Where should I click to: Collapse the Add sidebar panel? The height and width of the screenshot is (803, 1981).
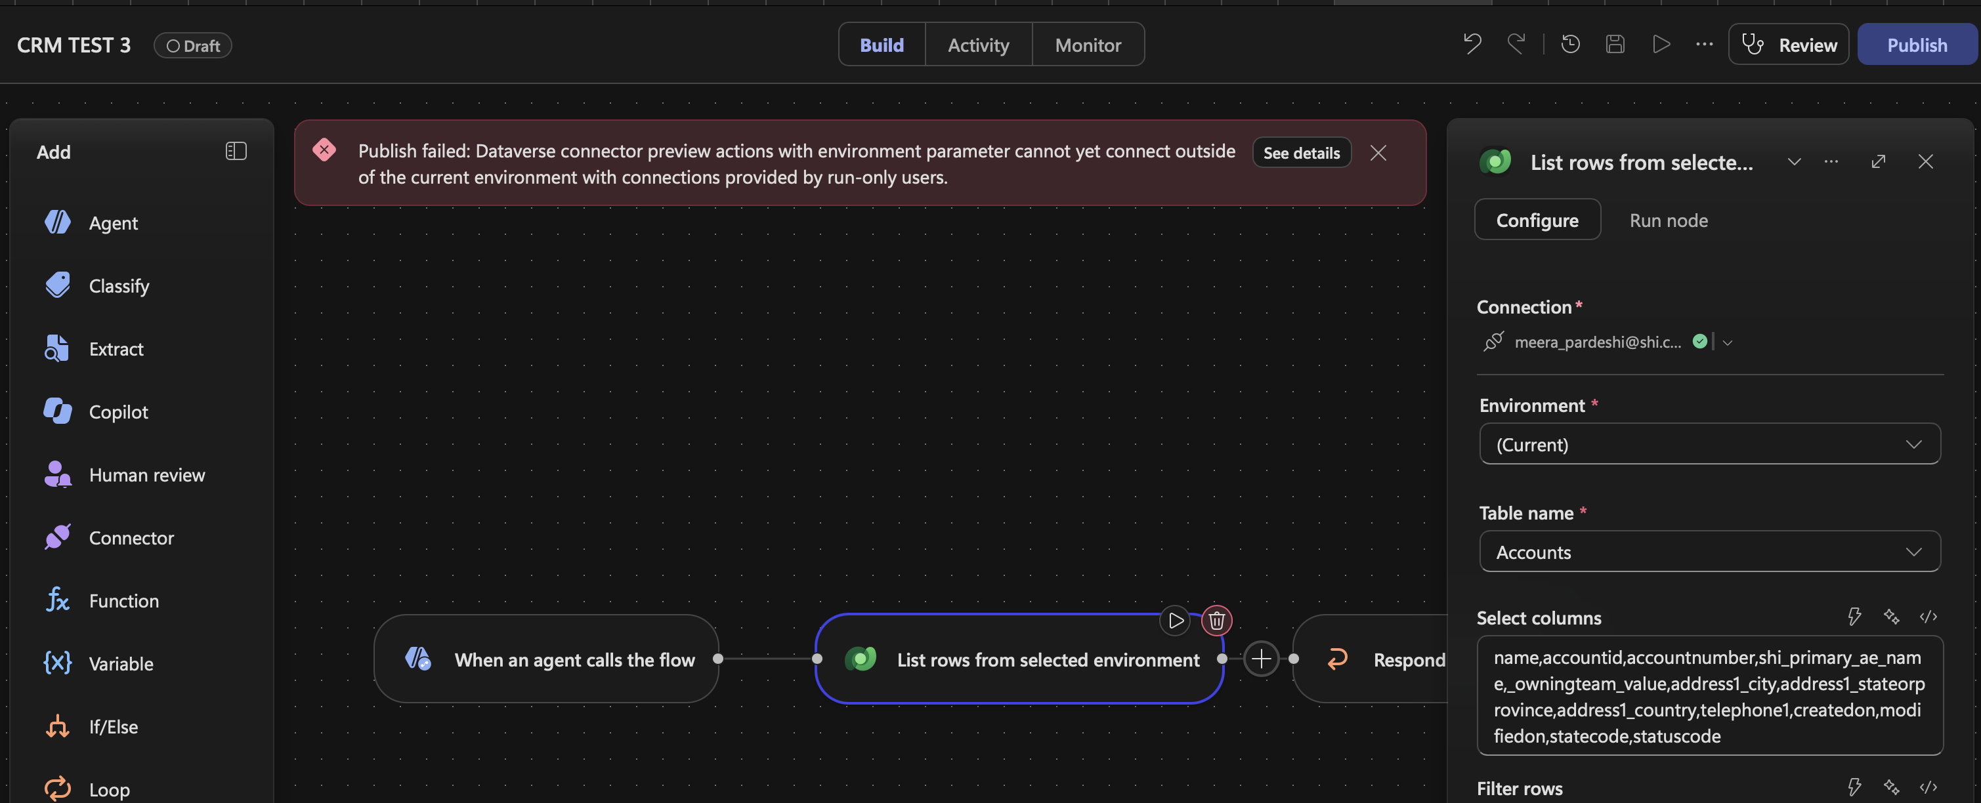click(236, 152)
